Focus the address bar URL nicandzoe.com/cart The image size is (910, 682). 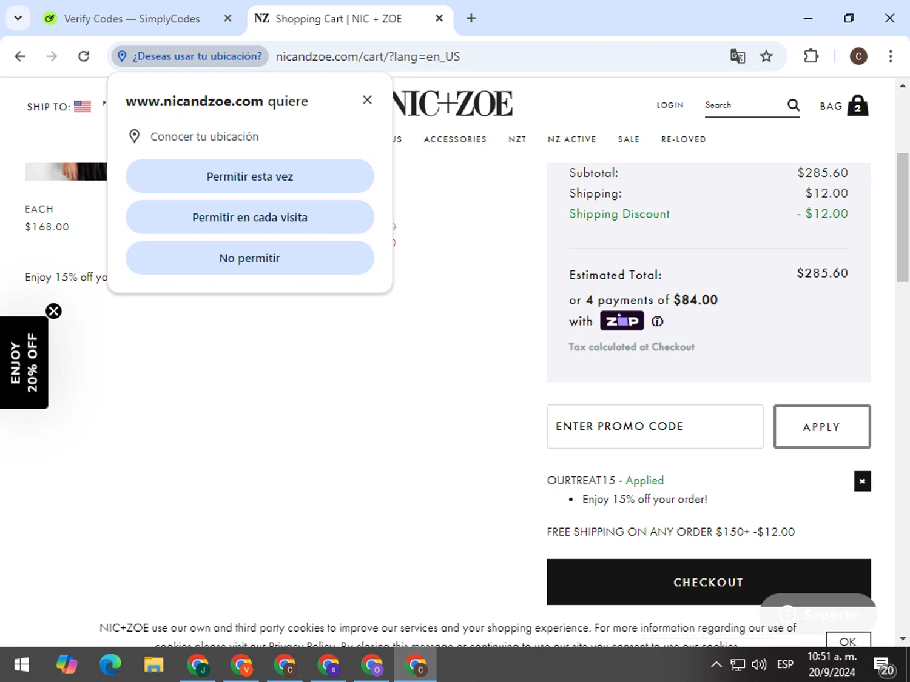368,56
